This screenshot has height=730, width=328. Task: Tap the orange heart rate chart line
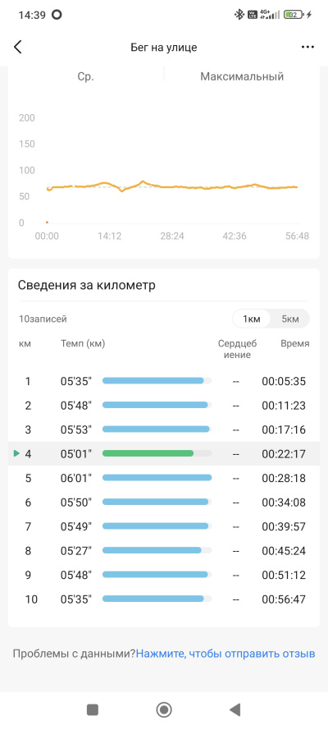(x=172, y=186)
